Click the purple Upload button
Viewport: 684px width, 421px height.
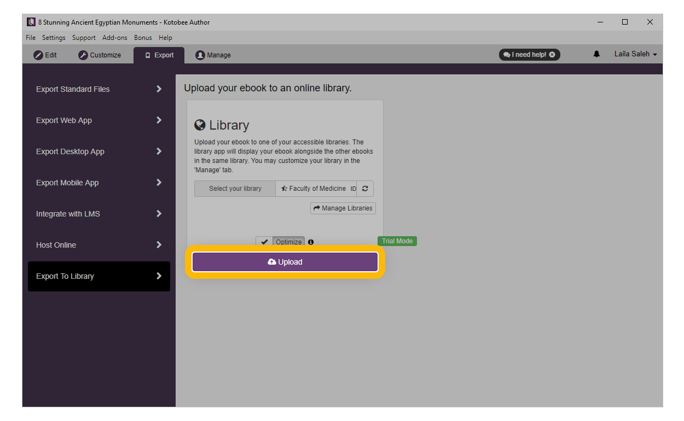[285, 262]
